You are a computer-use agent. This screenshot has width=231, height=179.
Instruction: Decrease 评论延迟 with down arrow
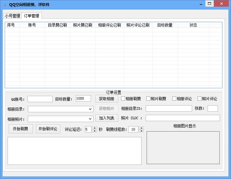[94, 131]
